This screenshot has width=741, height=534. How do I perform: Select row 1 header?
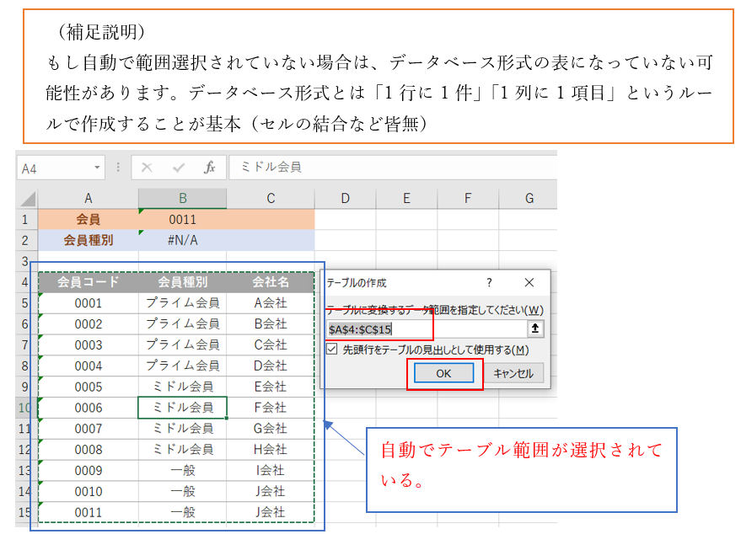pos(26,220)
